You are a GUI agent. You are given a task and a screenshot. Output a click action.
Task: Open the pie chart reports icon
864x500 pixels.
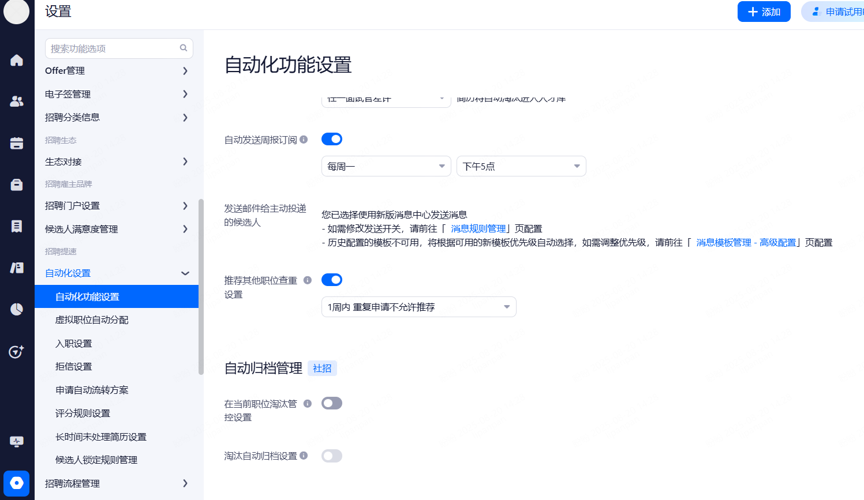tap(17, 309)
